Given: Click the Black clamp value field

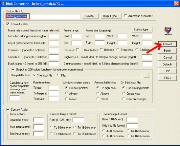Looking at the screenshot, I should (54, 64).
